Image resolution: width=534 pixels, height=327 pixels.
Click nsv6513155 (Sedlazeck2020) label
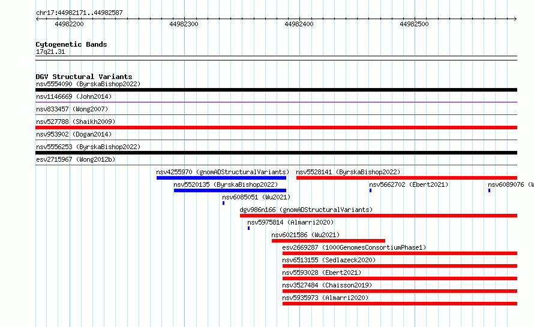click(329, 260)
